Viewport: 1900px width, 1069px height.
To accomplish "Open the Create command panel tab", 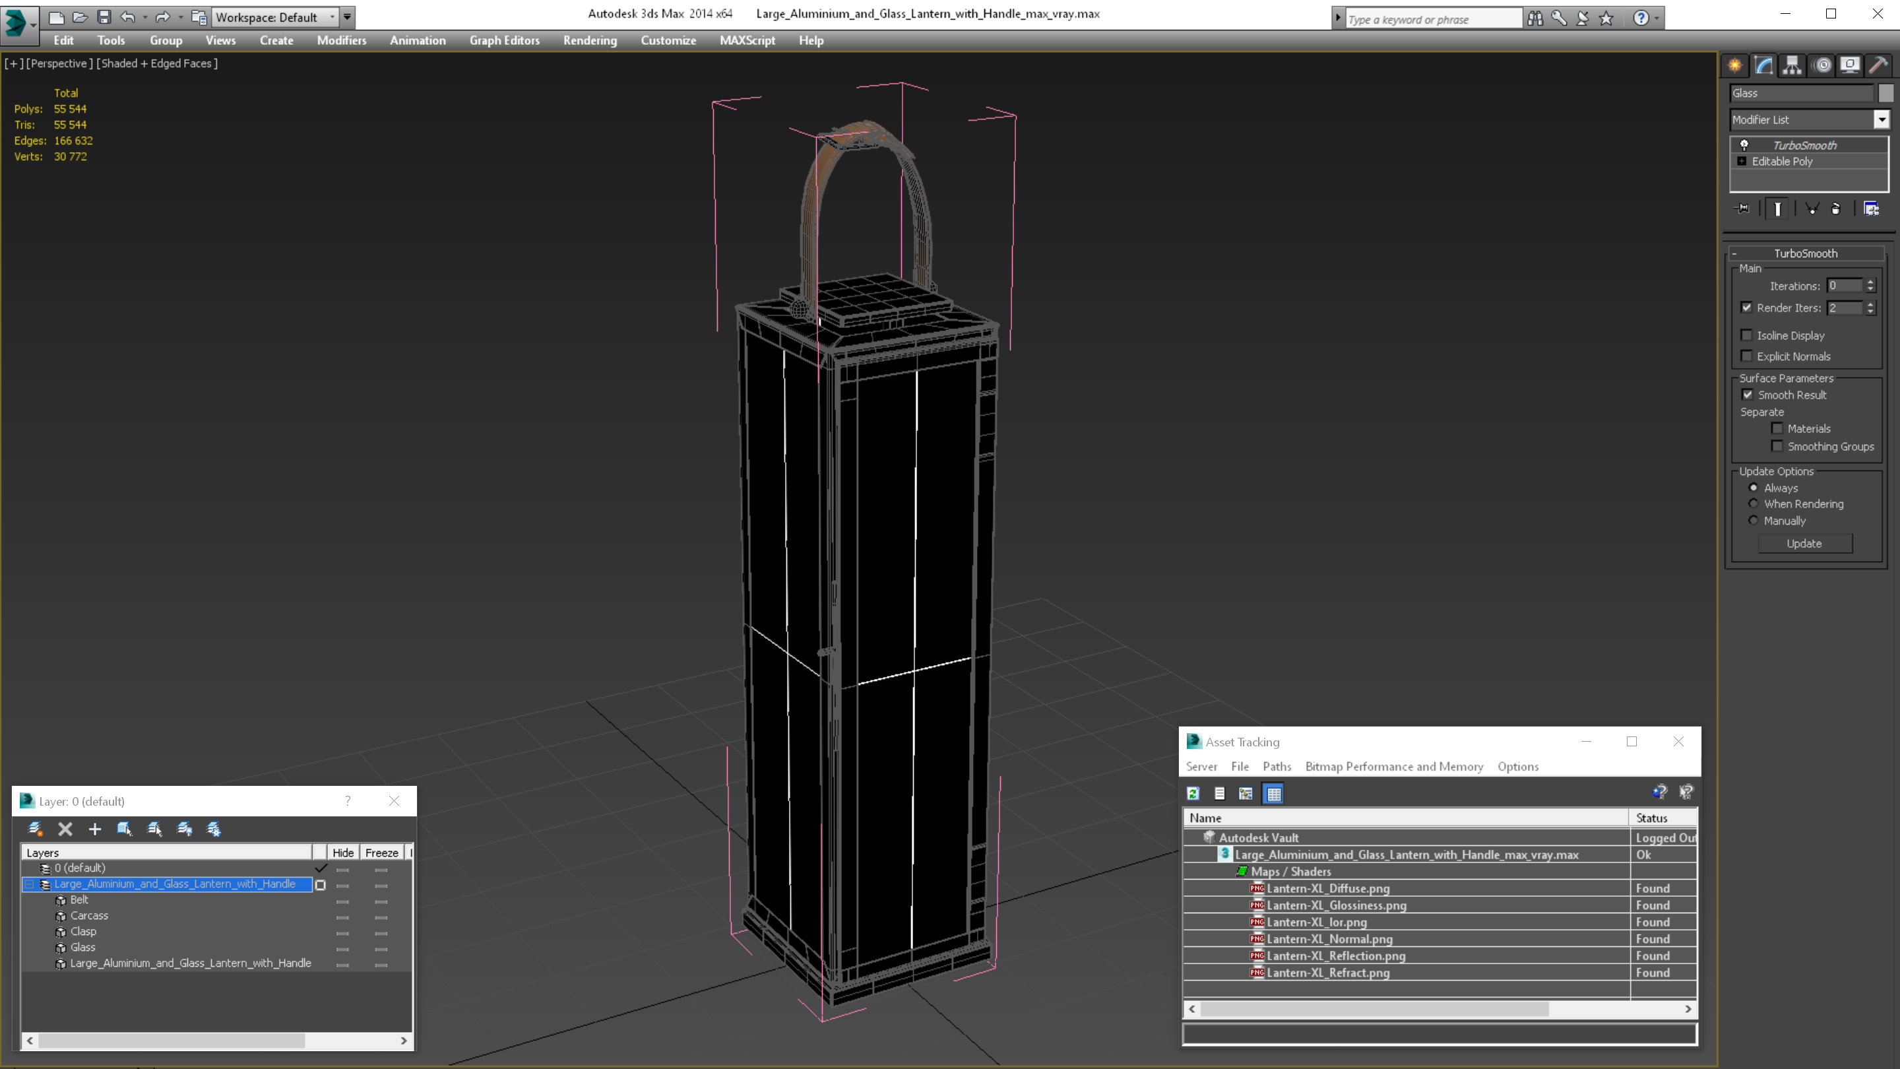I will point(1735,66).
